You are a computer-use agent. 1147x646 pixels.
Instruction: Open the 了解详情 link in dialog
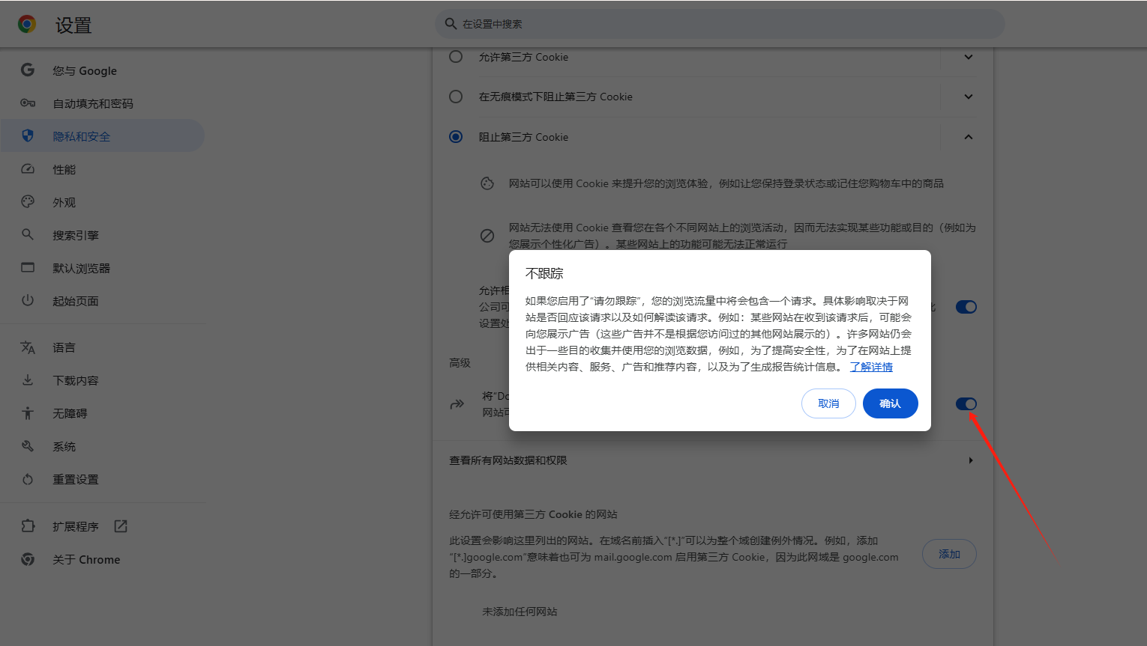coord(871,367)
